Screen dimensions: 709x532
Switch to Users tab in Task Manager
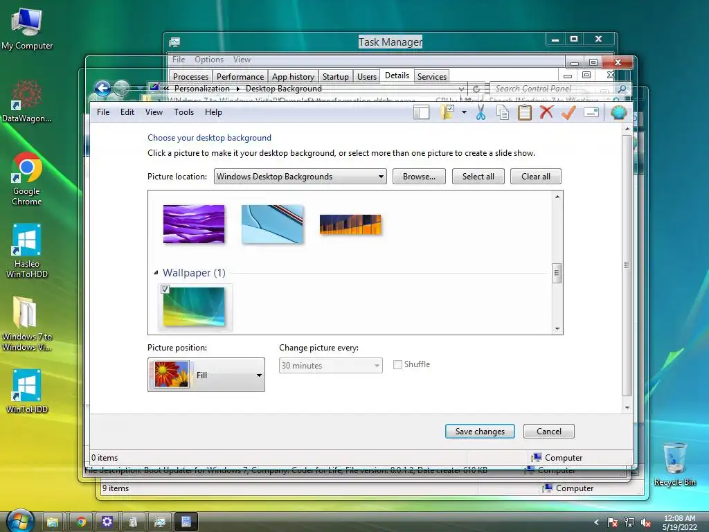[x=367, y=76]
